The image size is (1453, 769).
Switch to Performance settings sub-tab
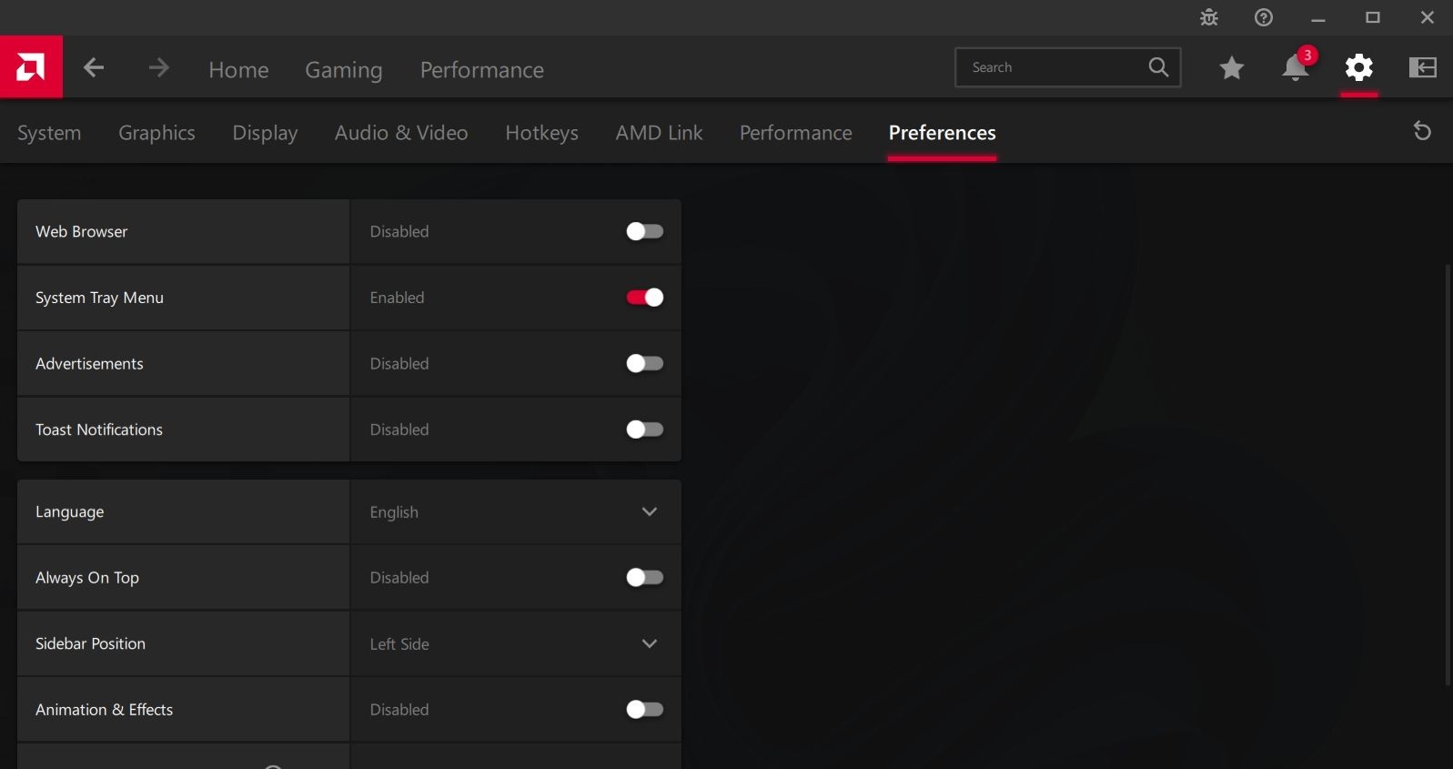click(795, 133)
